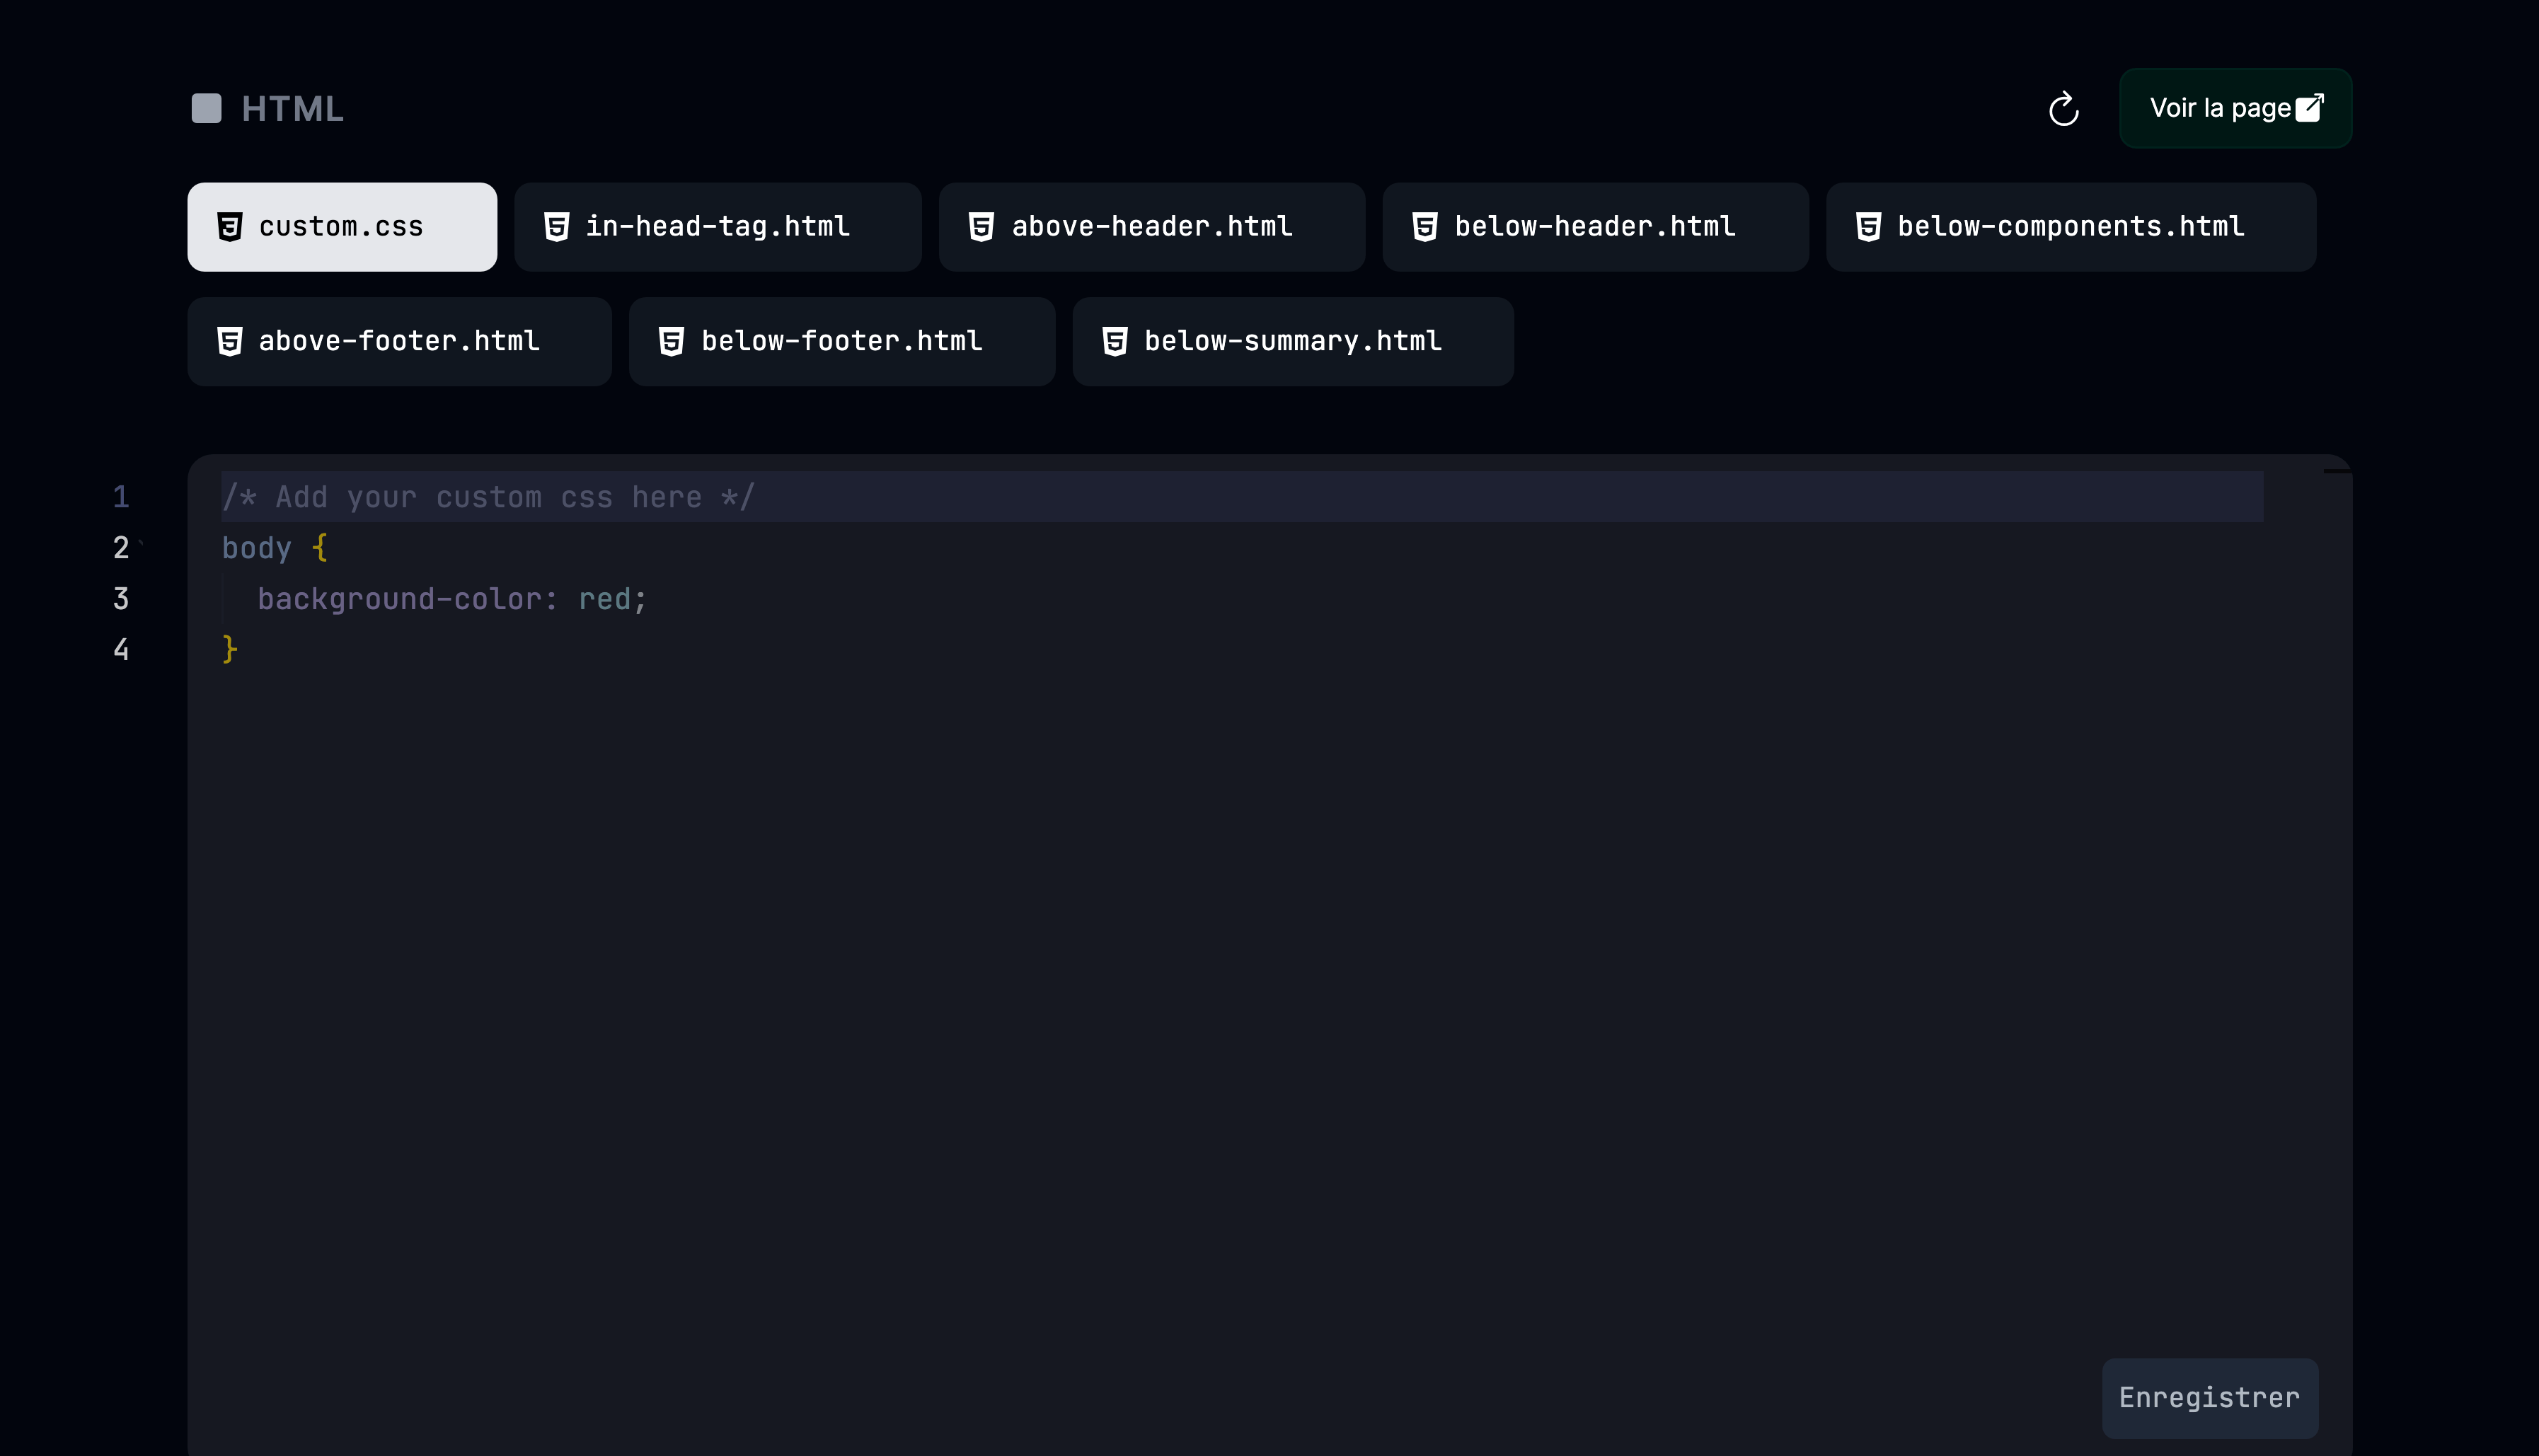The height and width of the screenshot is (1456, 2539).
Task: Click the comment line 'Add your custom css here'
Action: coord(1242,496)
